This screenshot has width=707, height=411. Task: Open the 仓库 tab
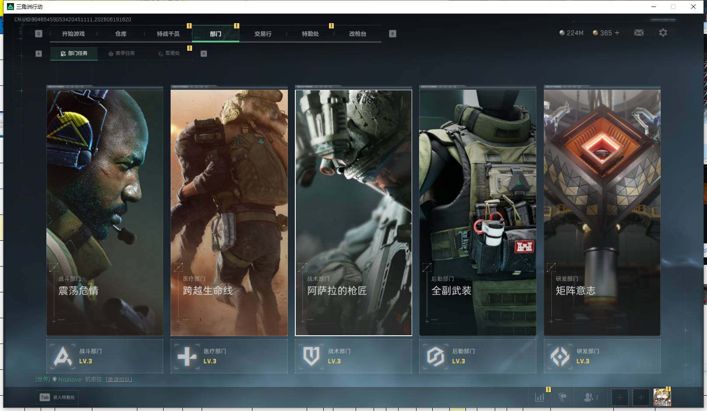click(x=121, y=34)
